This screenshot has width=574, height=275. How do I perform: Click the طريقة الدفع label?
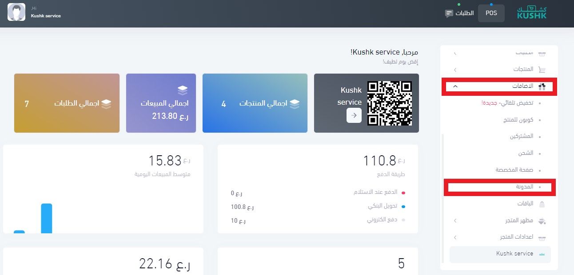point(391,174)
